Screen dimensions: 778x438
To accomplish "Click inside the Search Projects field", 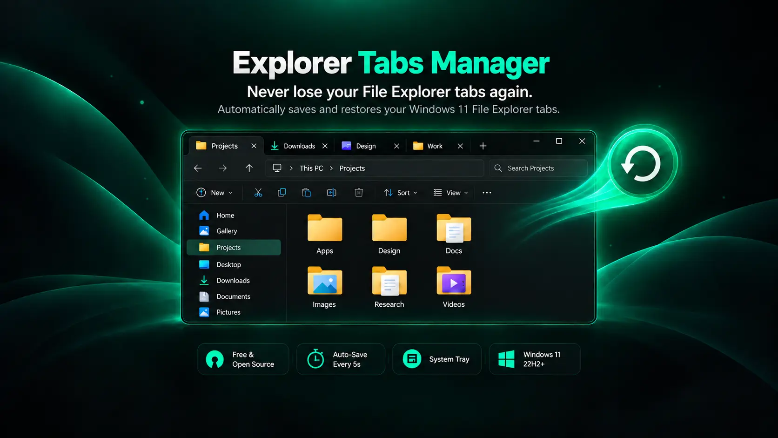I will 538,168.
